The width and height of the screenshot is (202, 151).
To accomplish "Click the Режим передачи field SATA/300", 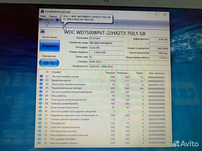I will (x=107, y=52).
